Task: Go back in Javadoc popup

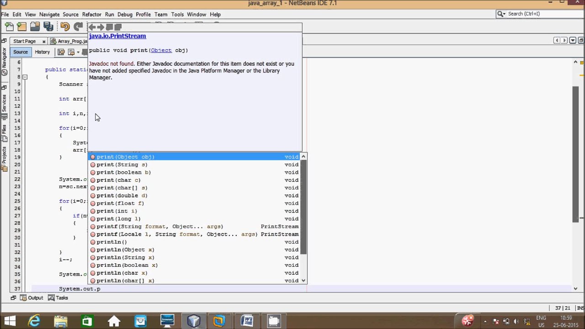Action: pyautogui.click(x=92, y=27)
